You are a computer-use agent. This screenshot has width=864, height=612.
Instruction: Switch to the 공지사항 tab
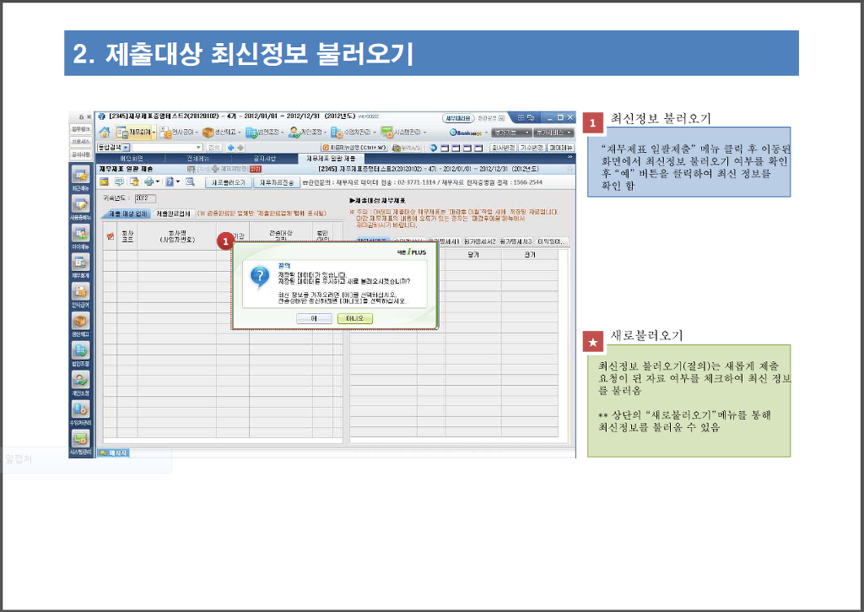point(264,159)
